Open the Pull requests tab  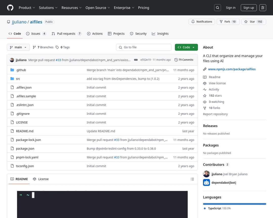point(66,34)
